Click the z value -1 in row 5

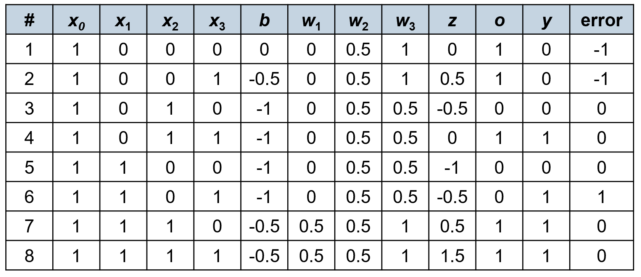pyautogui.click(x=452, y=167)
